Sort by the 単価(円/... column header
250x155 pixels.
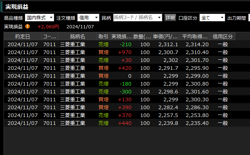(x=165, y=37)
